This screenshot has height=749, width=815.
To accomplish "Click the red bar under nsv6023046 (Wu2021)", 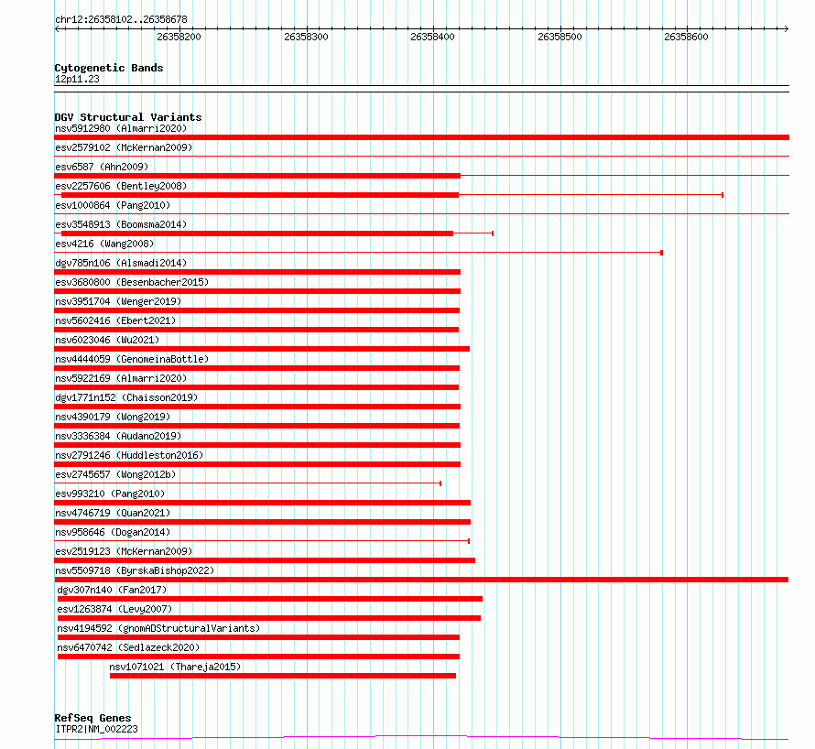I will coord(262,349).
